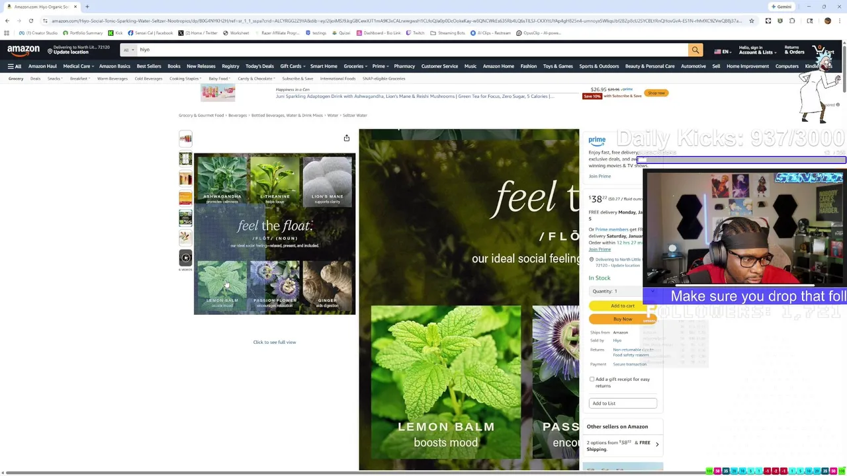847x476 pixels.
Task: Click Add to List button
Action: pos(623,403)
